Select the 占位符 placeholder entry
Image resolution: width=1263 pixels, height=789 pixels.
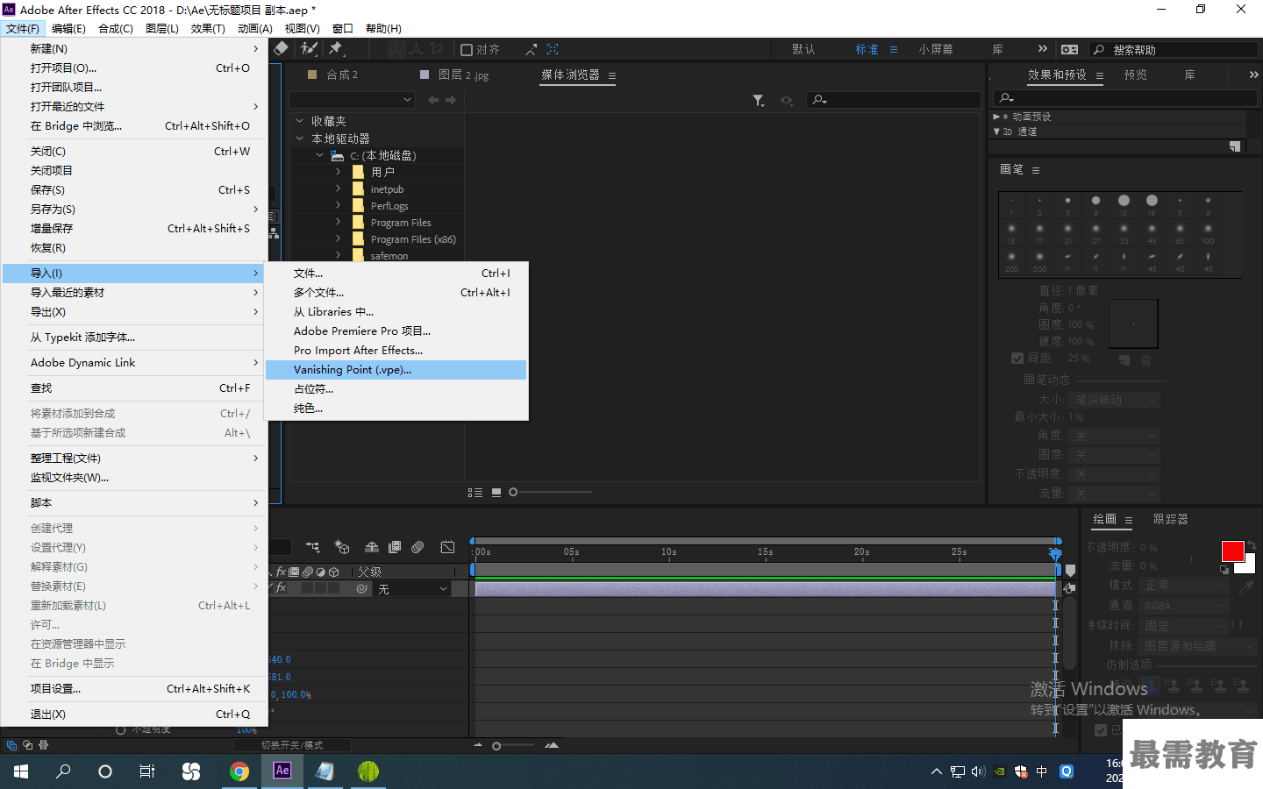pyautogui.click(x=396, y=389)
